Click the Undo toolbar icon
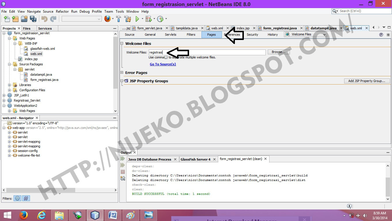 click(44, 19)
